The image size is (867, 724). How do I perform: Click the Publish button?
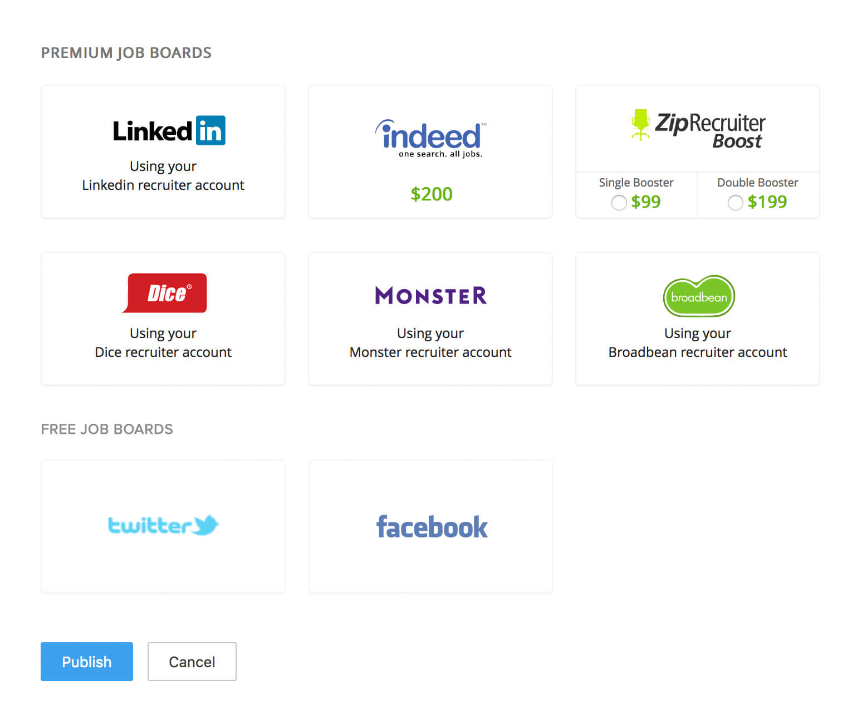pyautogui.click(x=87, y=662)
